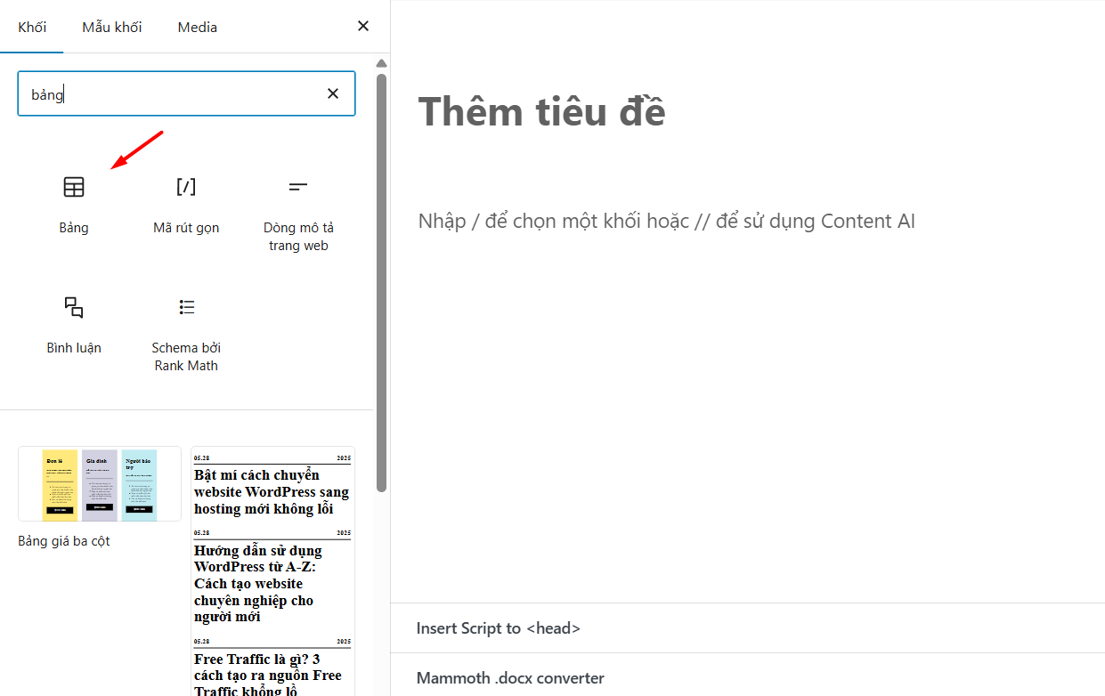
Task: Insert the Mã rút gọn shortcode block
Action: (185, 187)
